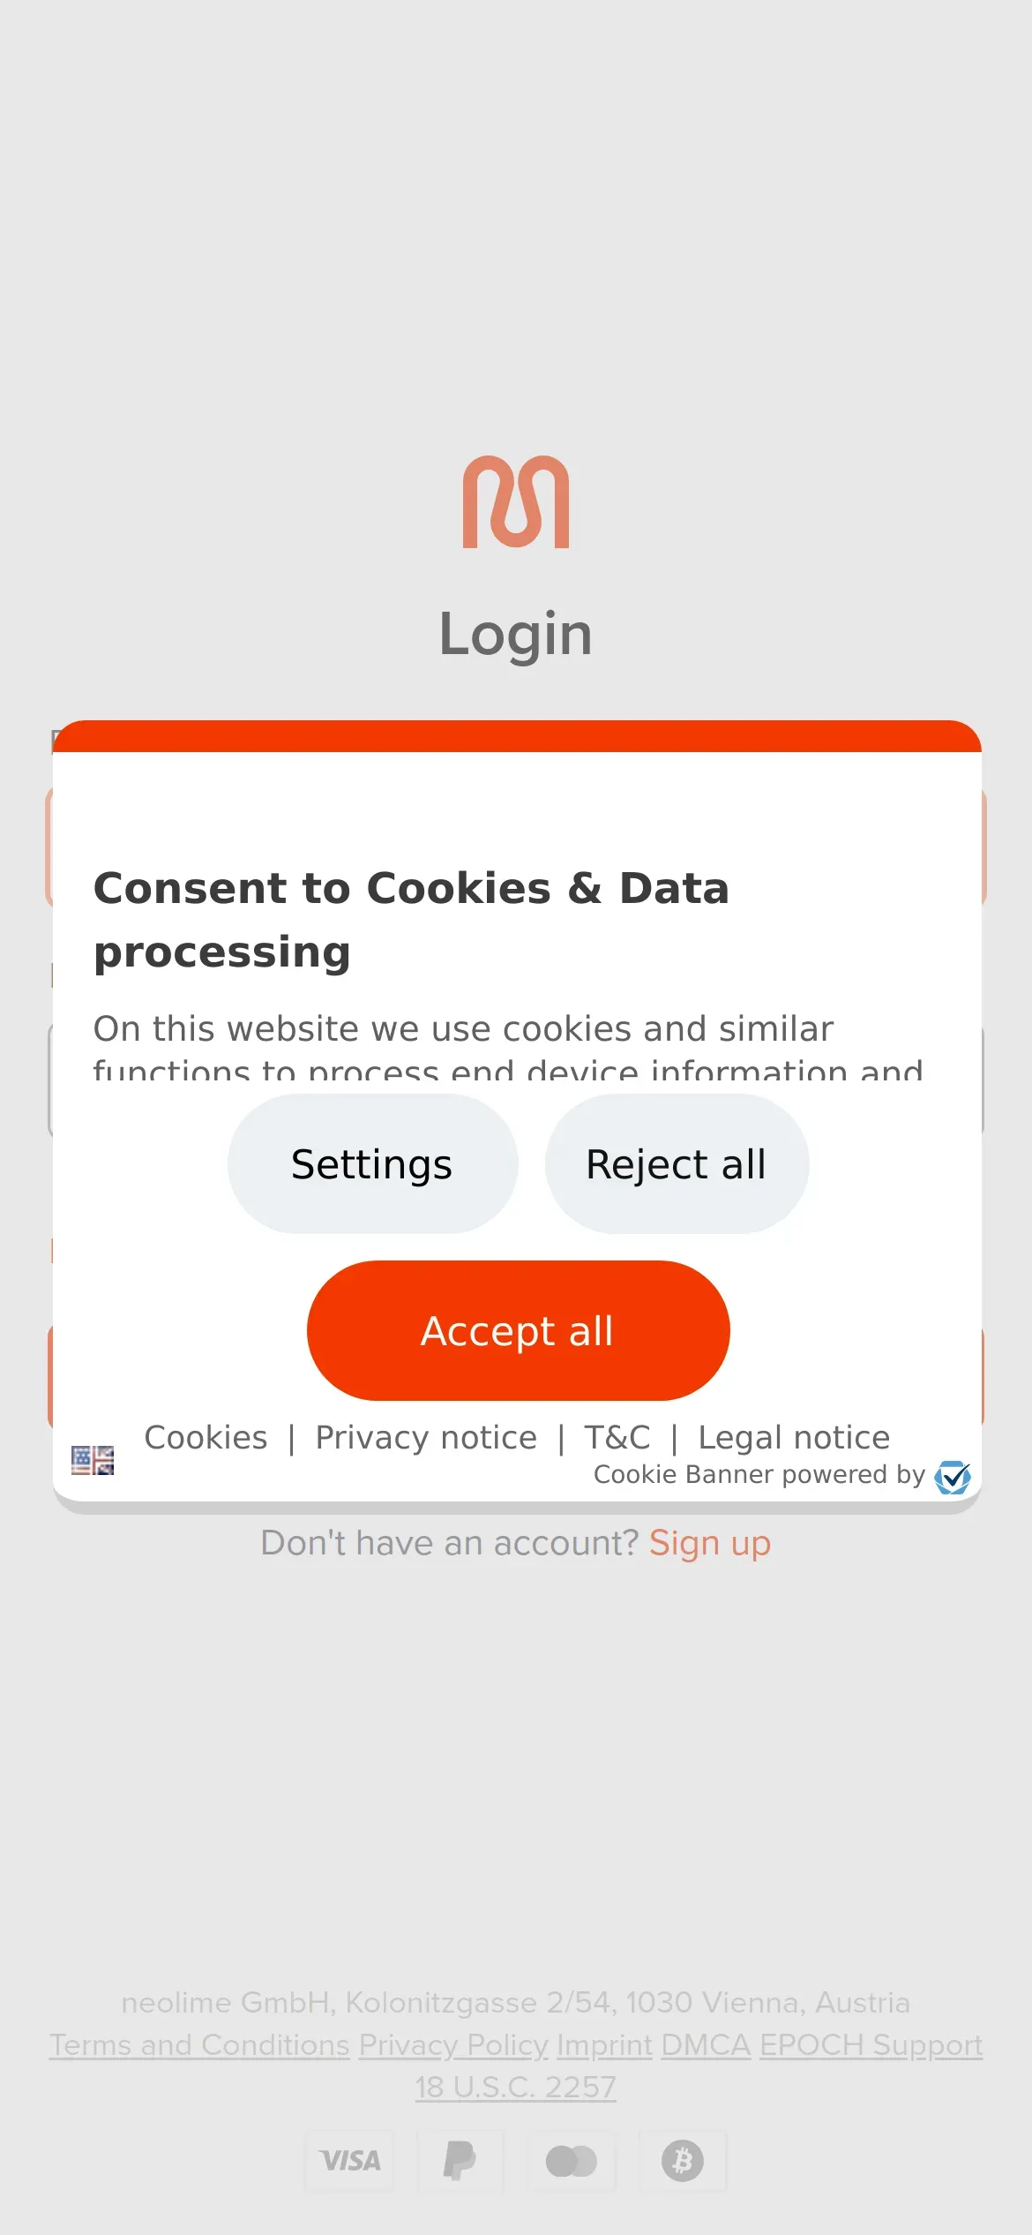Click the Mastercard payment icon
This screenshot has height=2235, width=1032.
click(572, 2161)
